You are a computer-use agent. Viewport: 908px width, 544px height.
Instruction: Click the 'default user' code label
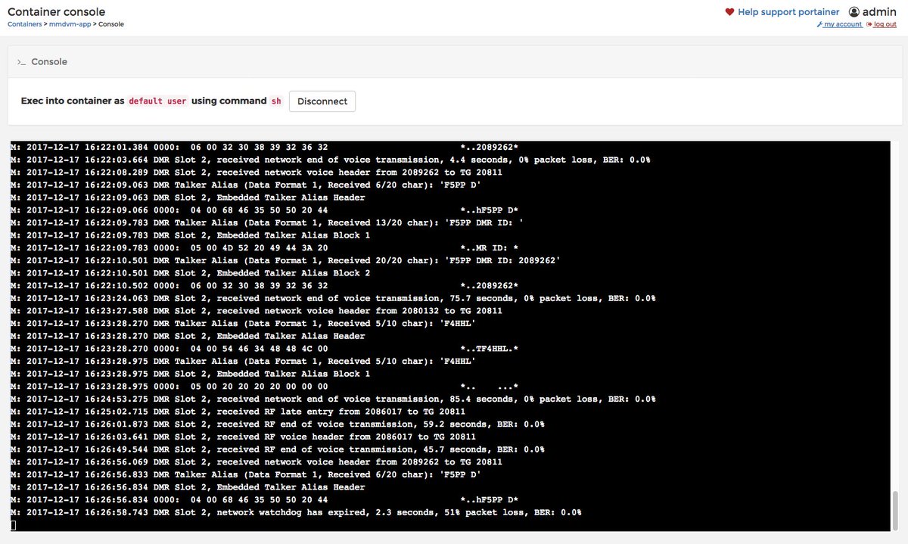[x=157, y=101]
